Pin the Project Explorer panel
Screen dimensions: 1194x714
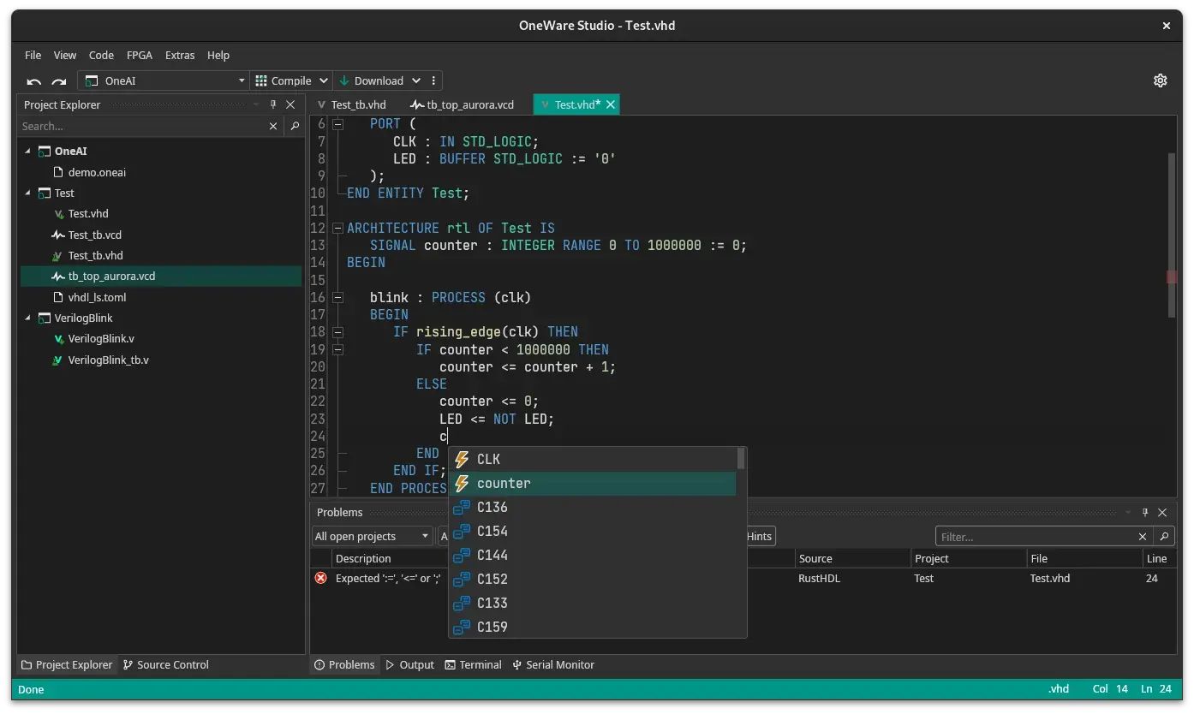272,104
